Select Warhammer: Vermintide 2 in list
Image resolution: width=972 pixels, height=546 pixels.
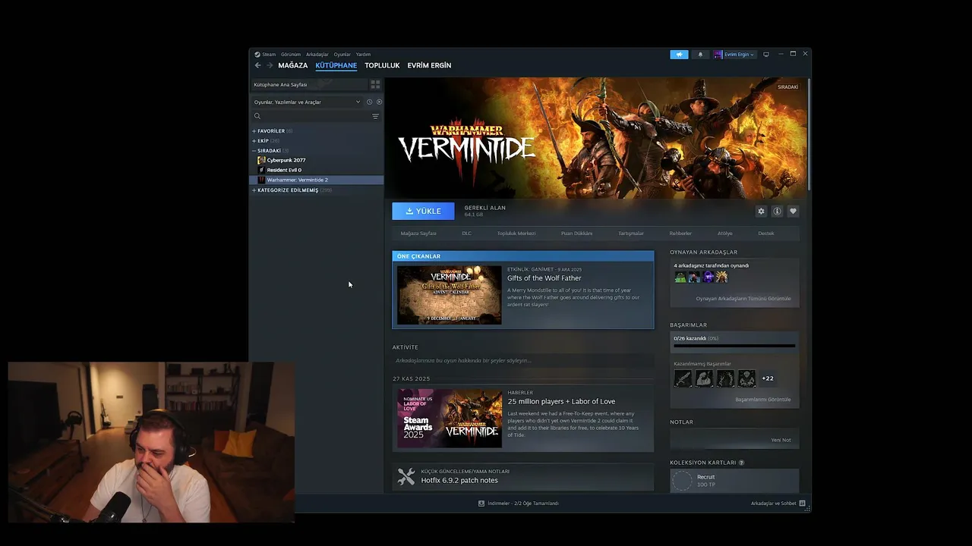[x=316, y=180]
